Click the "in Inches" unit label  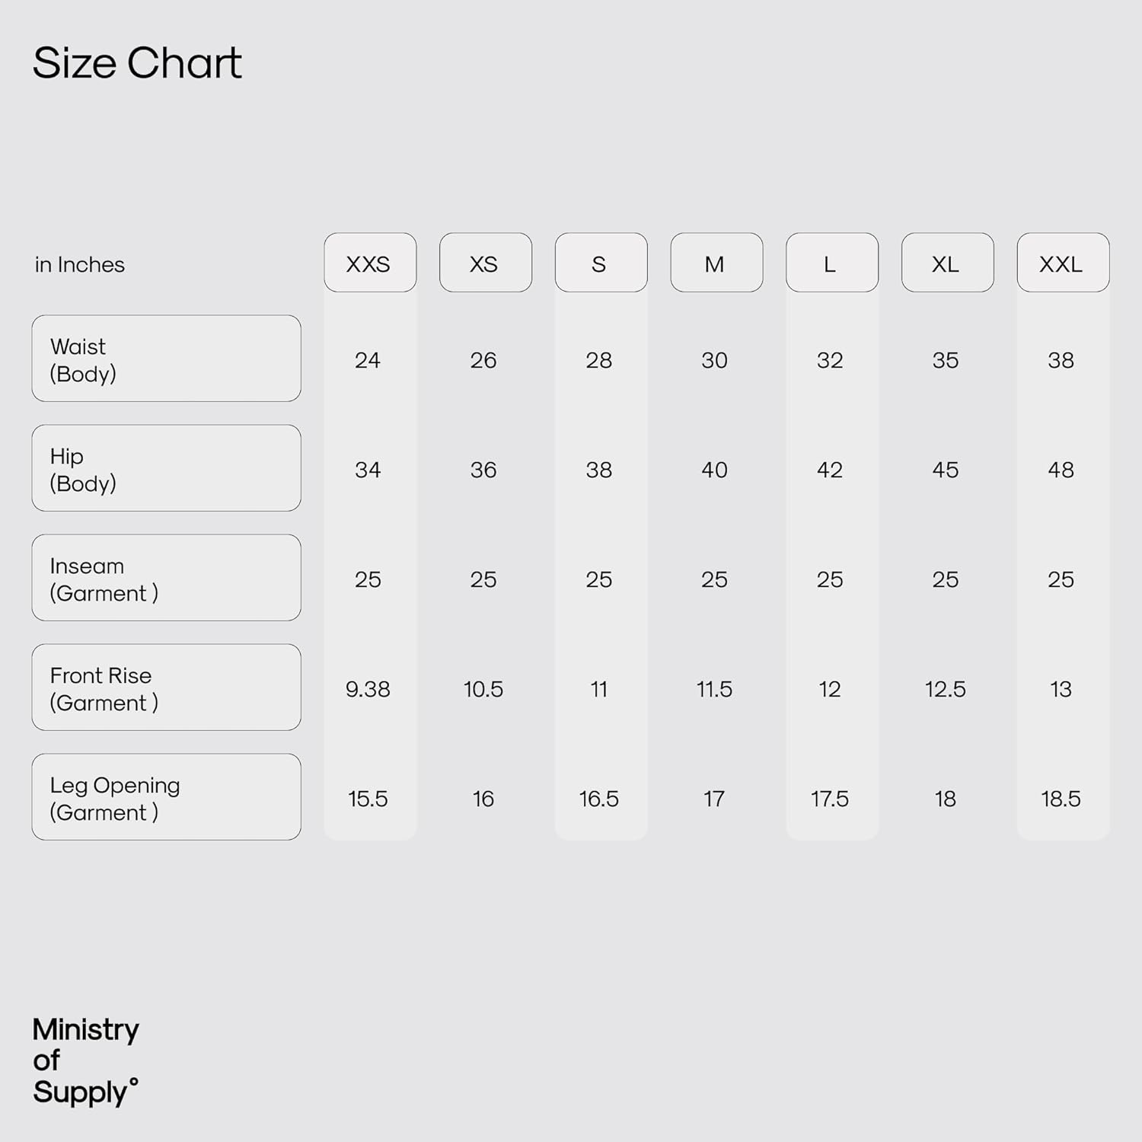(x=80, y=265)
